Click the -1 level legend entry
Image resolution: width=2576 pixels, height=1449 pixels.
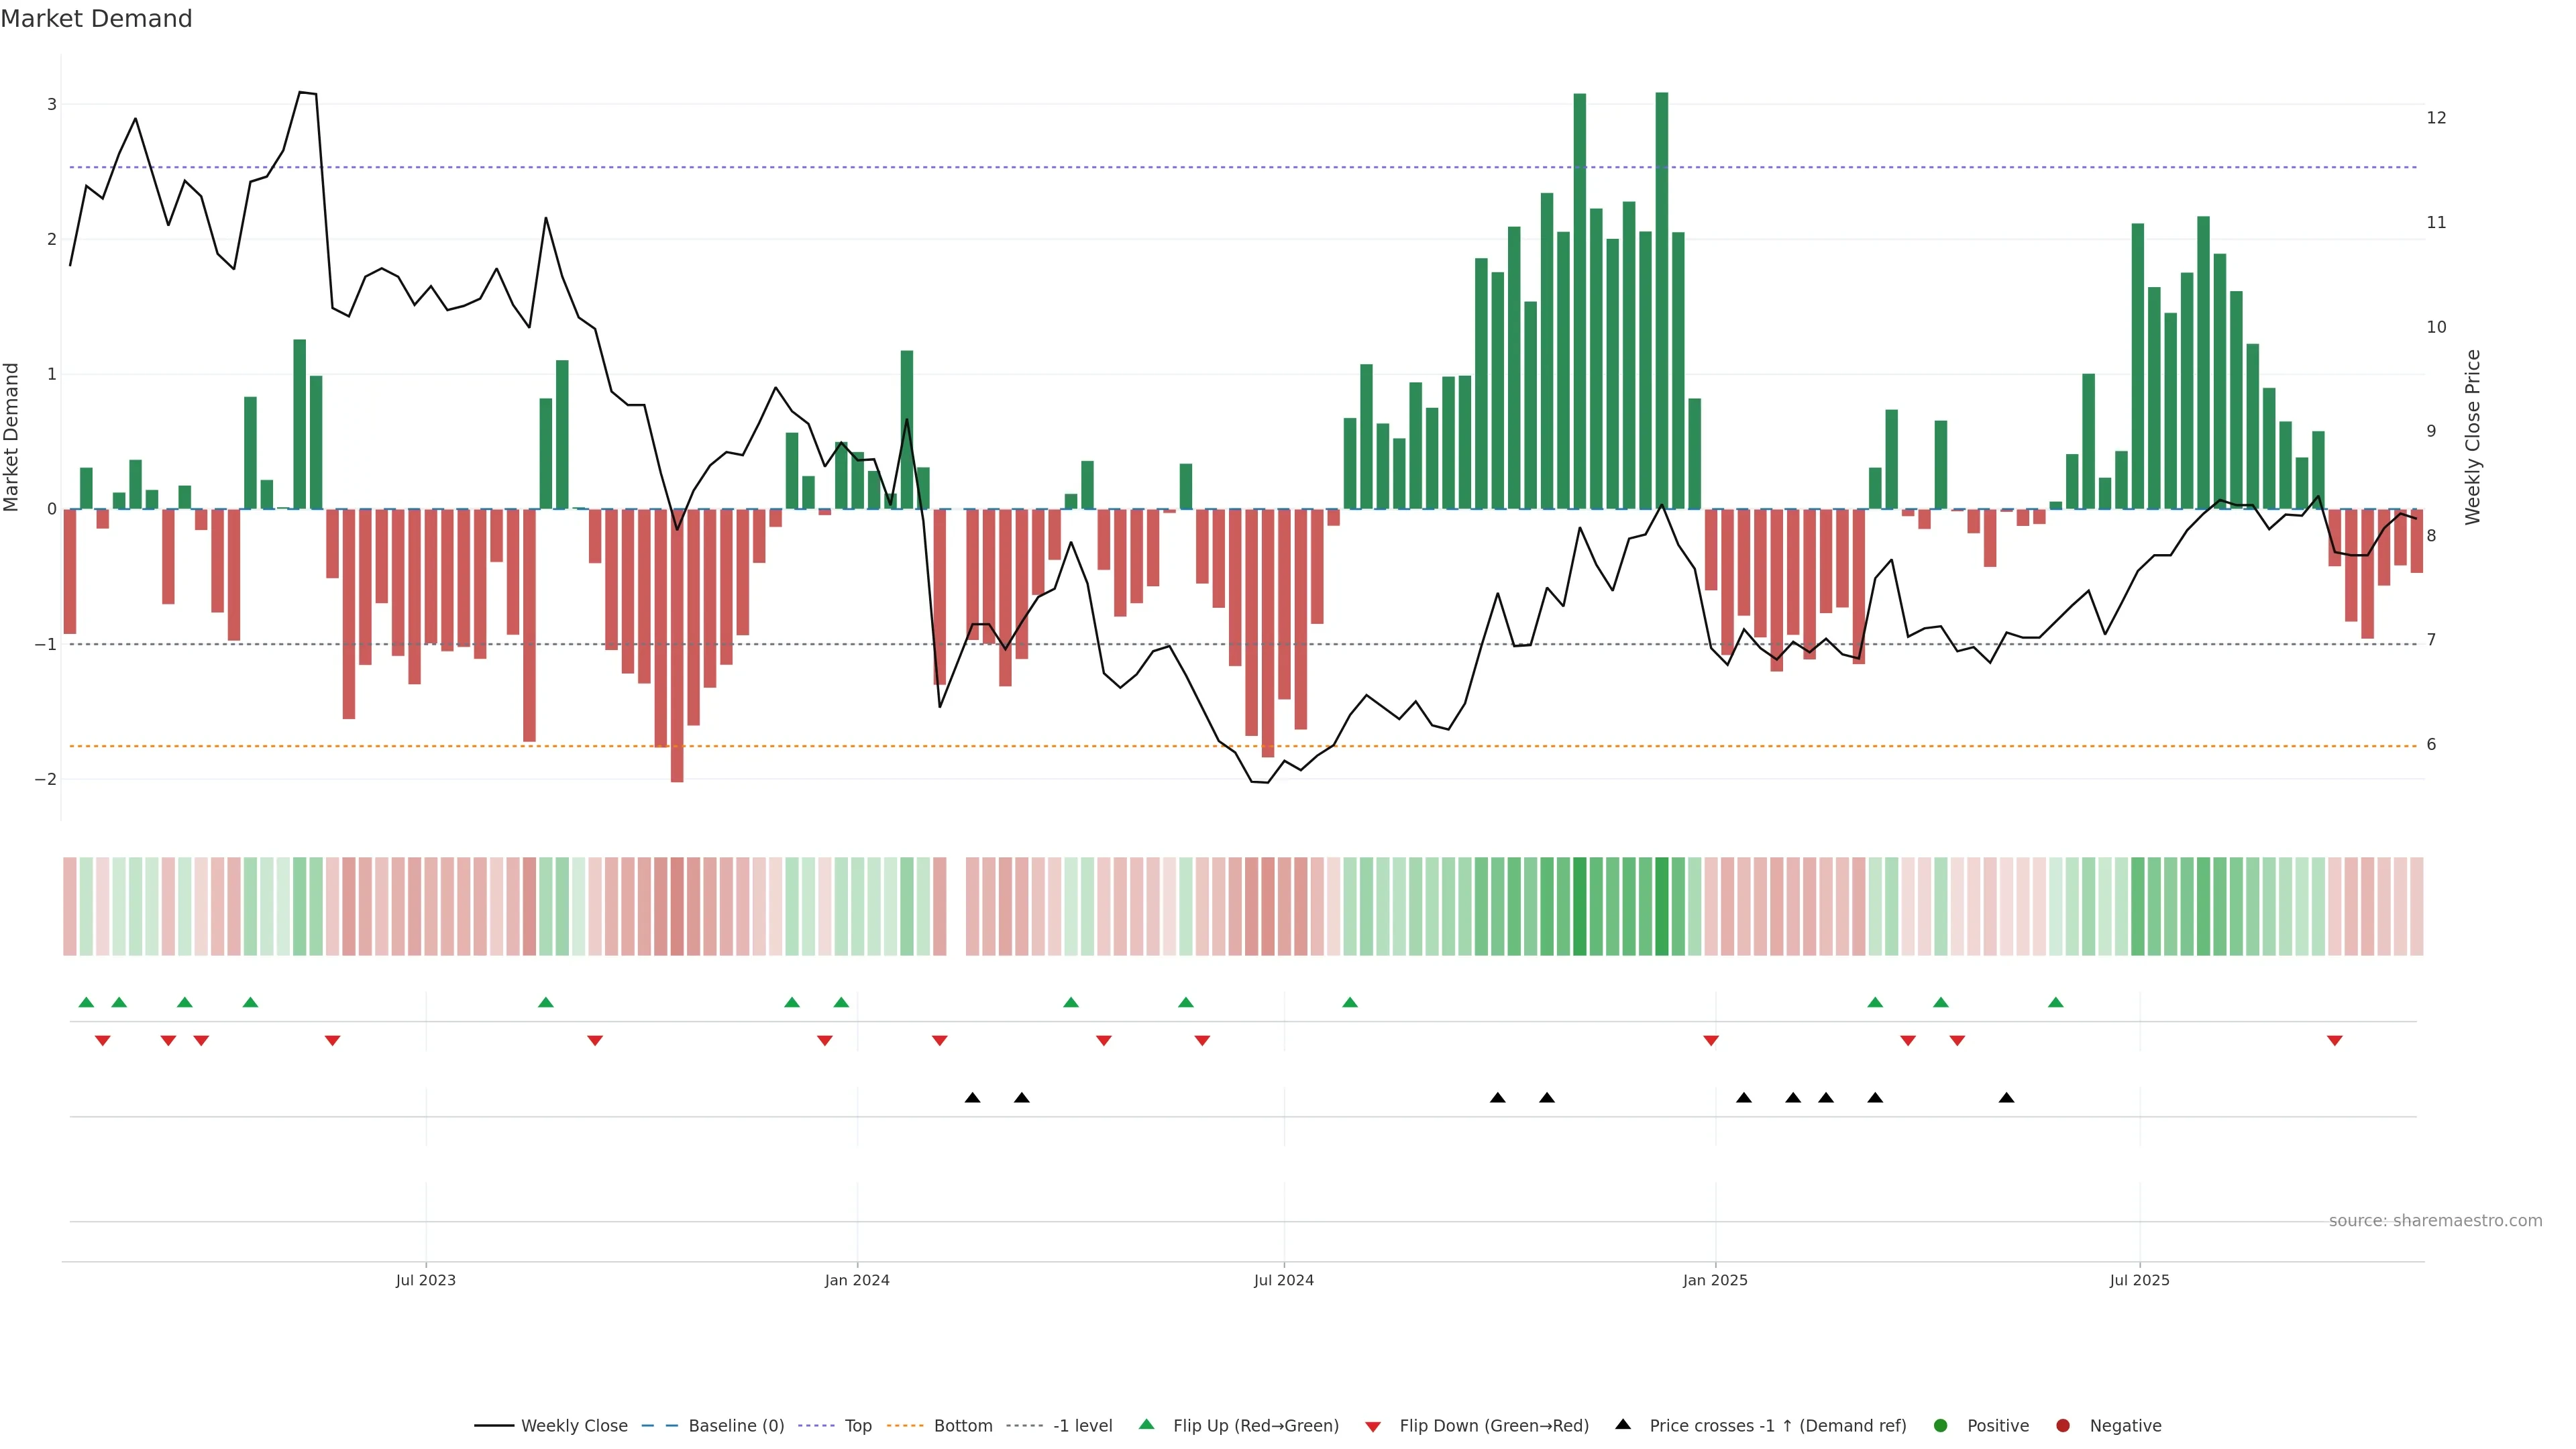coord(1082,1425)
